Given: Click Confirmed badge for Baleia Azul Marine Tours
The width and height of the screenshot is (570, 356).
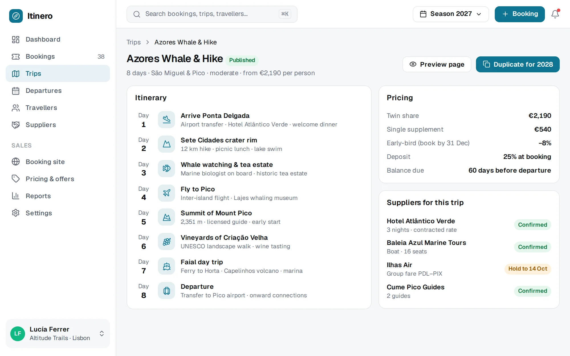Looking at the screenshot, I should click(x=532, y=247).
